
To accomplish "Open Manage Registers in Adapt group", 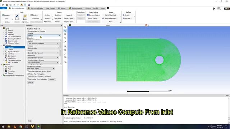I will 110,18.
